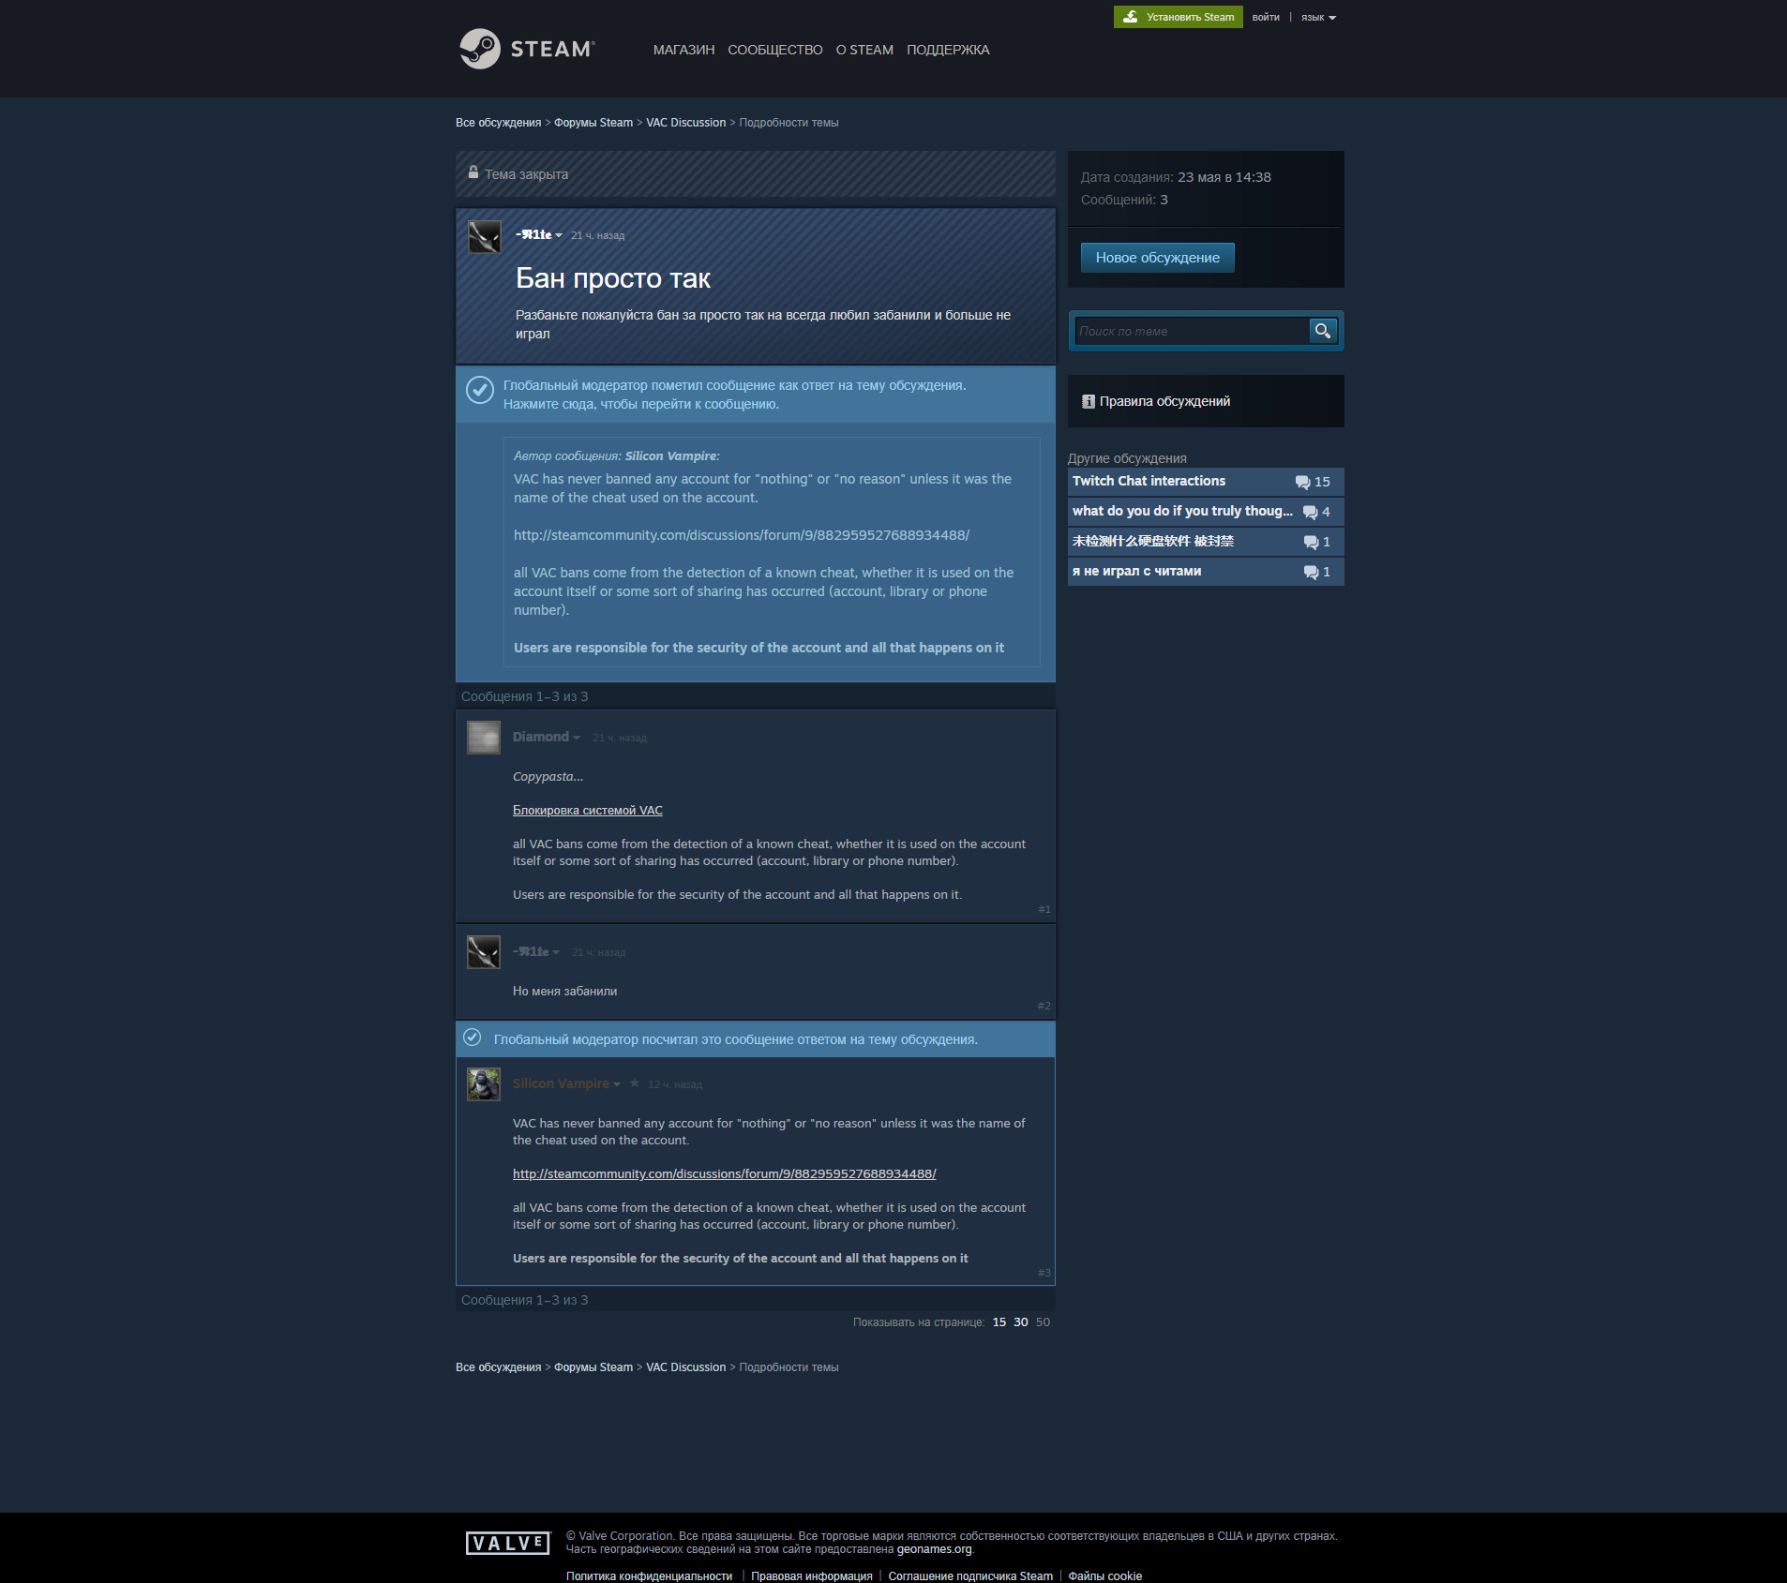Open ПОДДЕРЖКА menu item

948,50
